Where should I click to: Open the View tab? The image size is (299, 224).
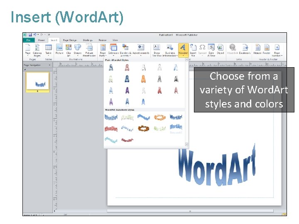point(115,40)
